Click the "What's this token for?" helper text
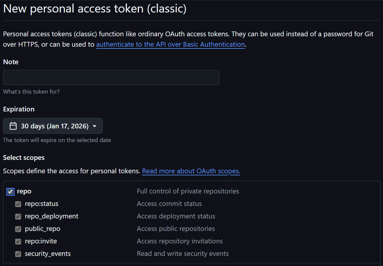 [31, 92]
